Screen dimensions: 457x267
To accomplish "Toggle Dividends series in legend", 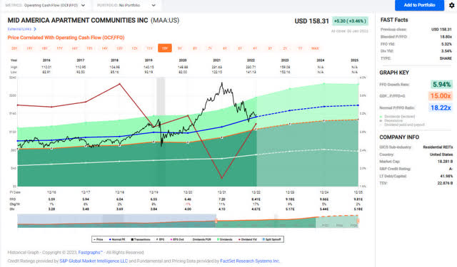I will click(x=225, y=239).
